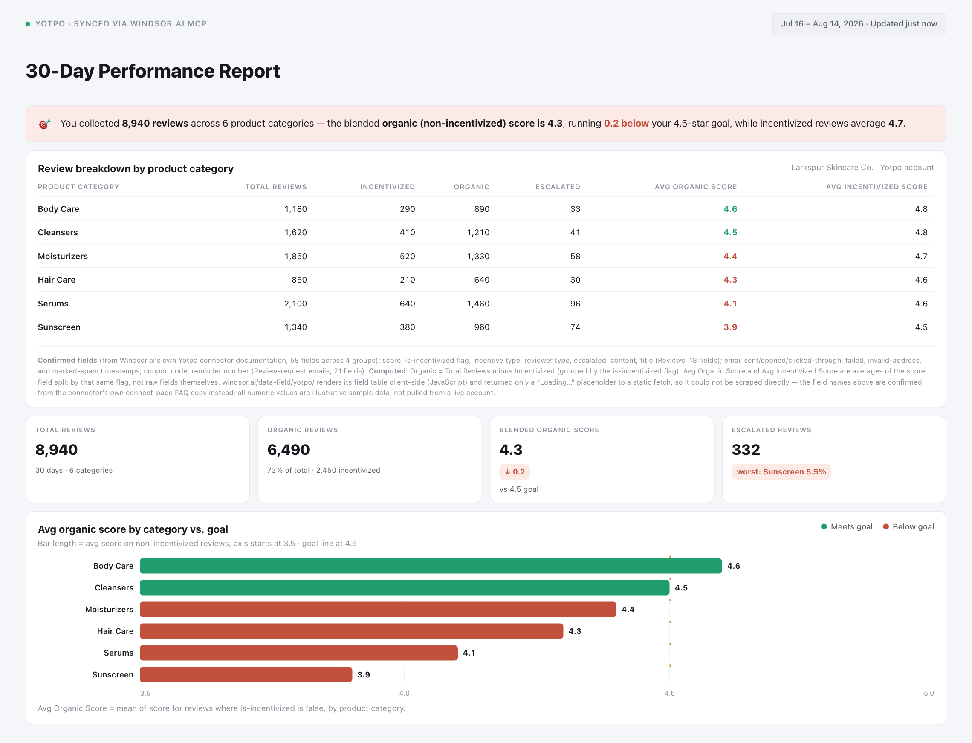
Task: Select the red Moisturizers chart bar
Action: pos(378,609)
